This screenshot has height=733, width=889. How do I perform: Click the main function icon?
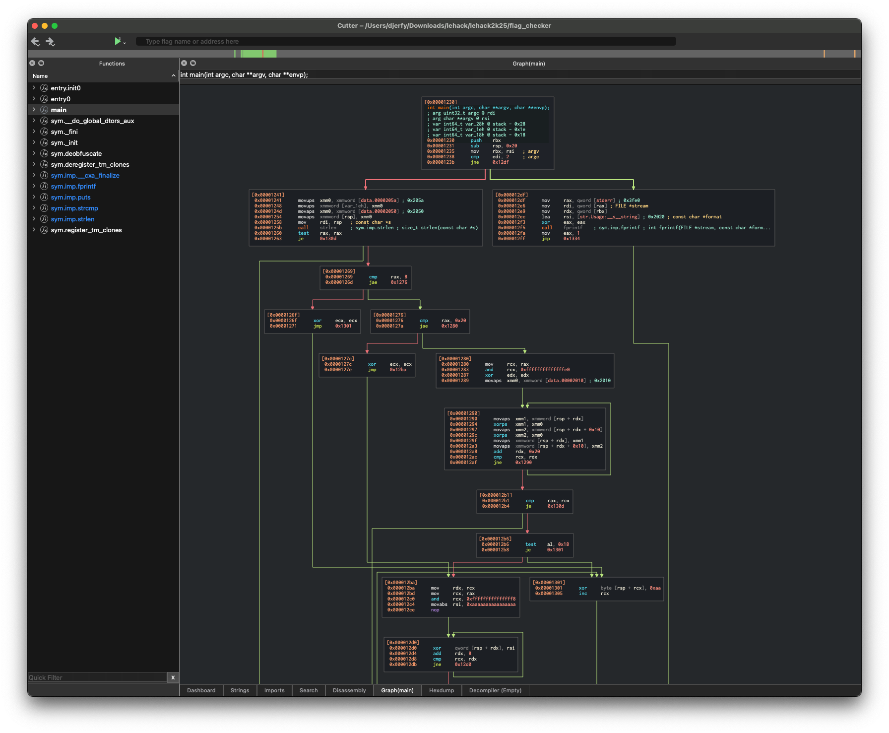click(44, 110)
